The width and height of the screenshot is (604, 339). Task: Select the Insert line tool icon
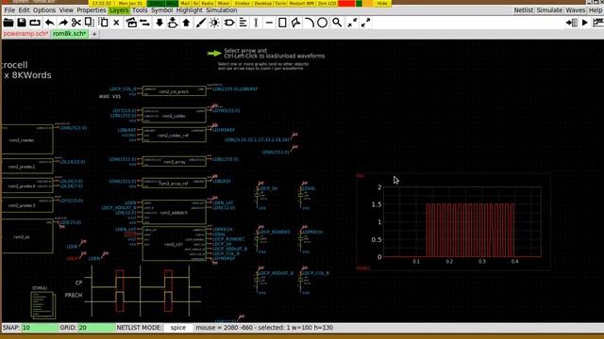pyautogui.click(x=269, y=23)
